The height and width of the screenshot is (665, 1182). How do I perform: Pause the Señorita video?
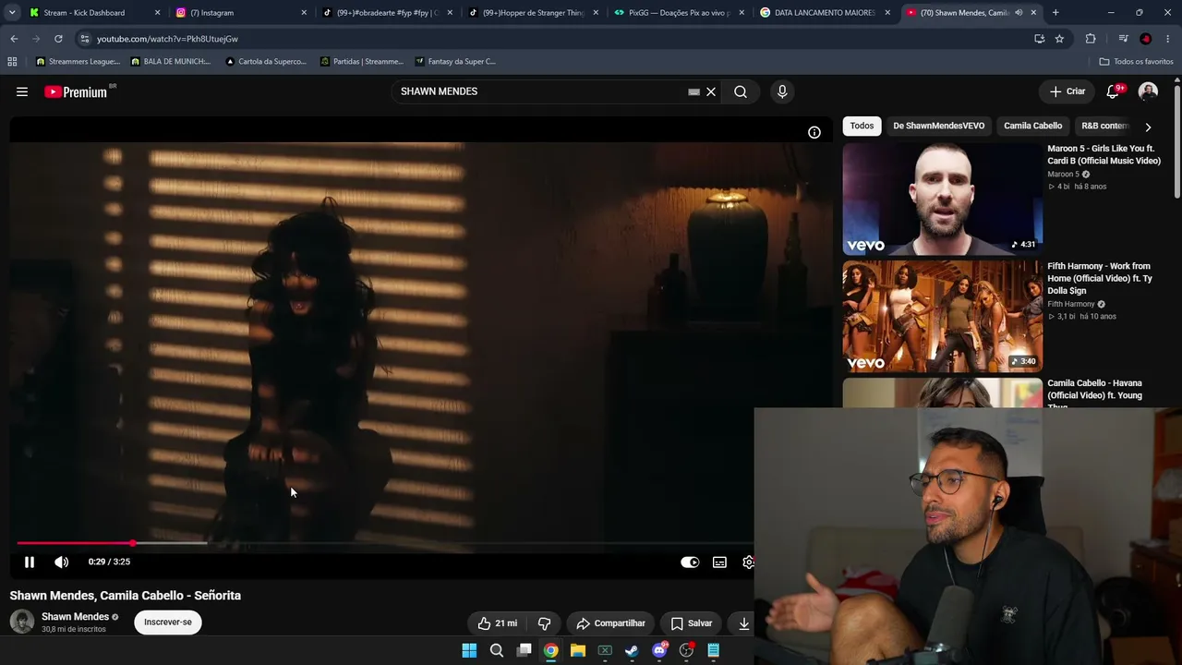(x=30, y=562)
